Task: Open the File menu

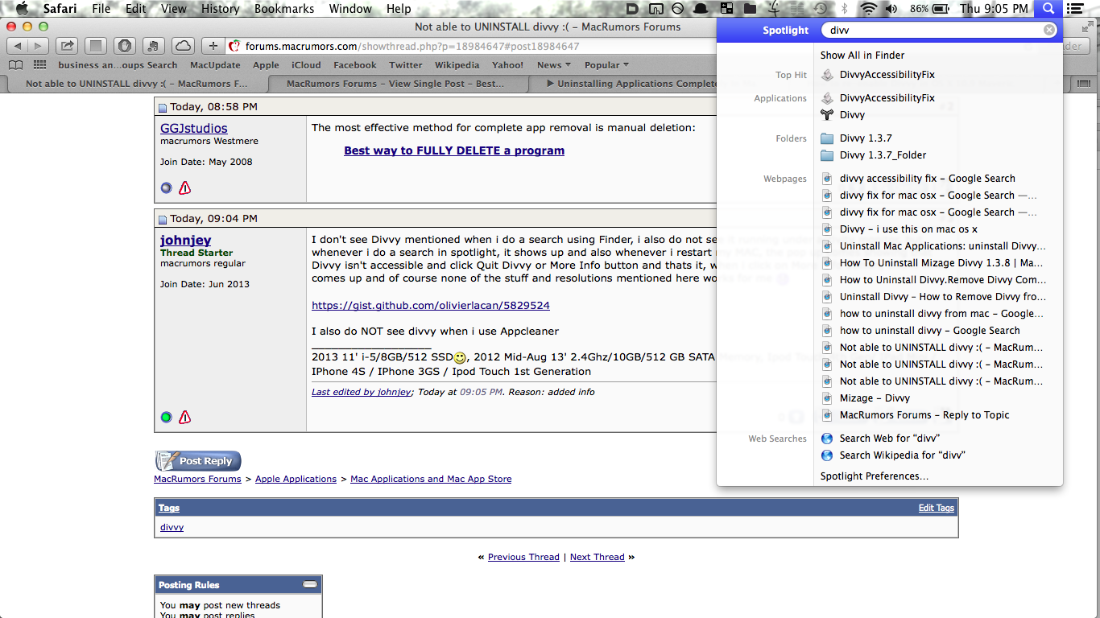Action: pos(101,9)
